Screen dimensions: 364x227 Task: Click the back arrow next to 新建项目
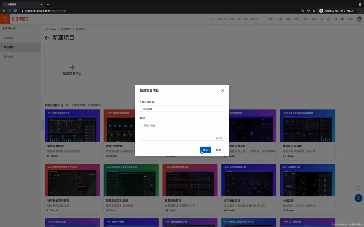[x=47, y=38]
